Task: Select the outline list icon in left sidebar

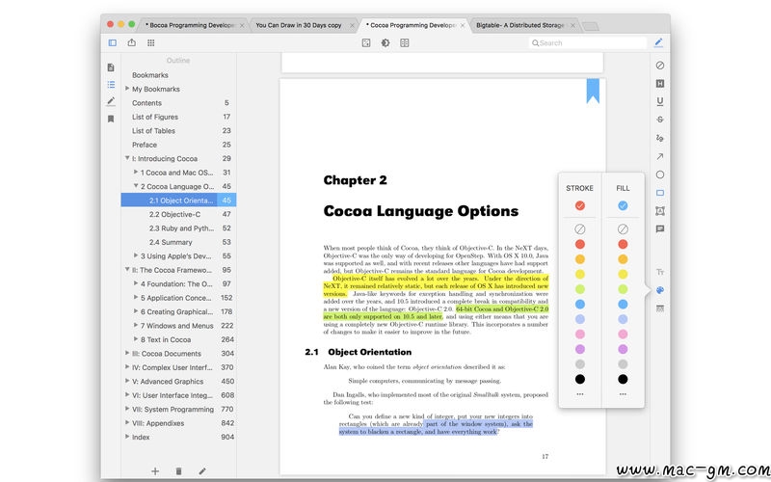Action: [x=111, y=85]
